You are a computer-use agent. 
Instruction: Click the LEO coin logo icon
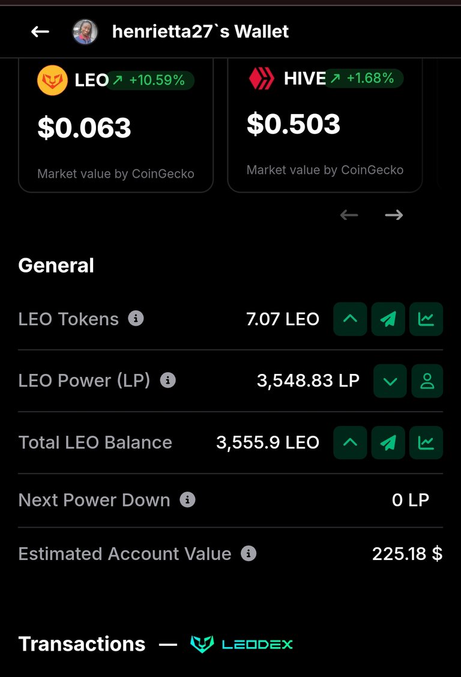[52, 80]
